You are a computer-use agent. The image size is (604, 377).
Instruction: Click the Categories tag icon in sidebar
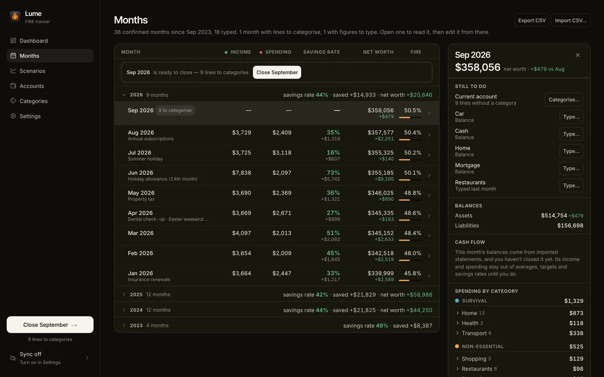[x=13, y=101]
